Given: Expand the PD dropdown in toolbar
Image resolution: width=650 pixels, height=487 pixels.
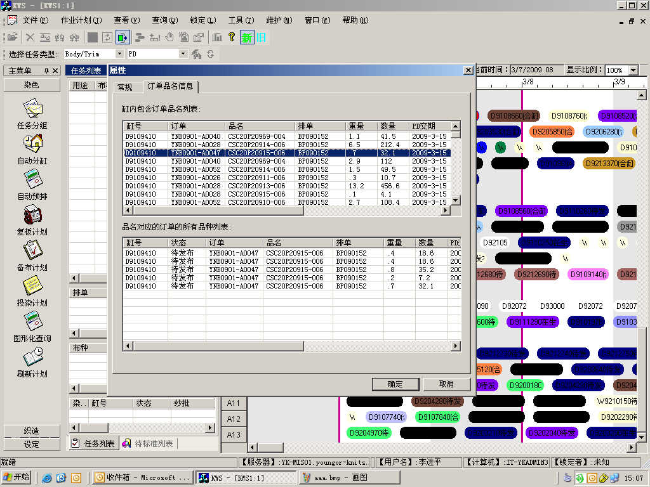Looking at the screenshot, I should [183, 55].
